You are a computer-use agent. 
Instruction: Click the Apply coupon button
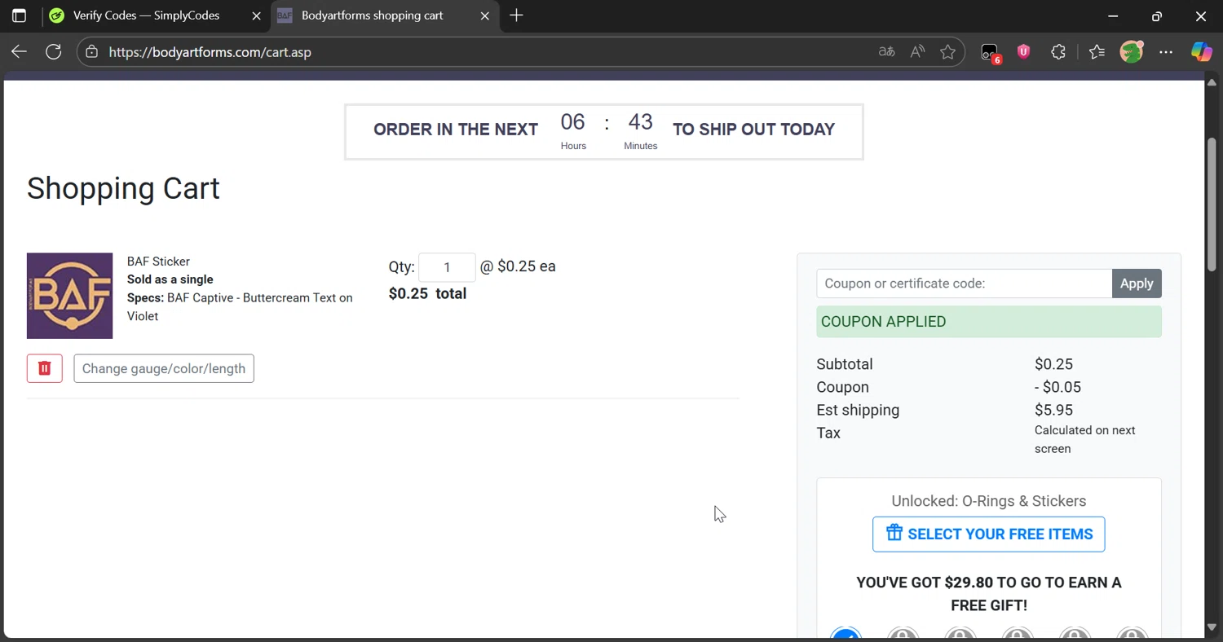click(1137, 284)
